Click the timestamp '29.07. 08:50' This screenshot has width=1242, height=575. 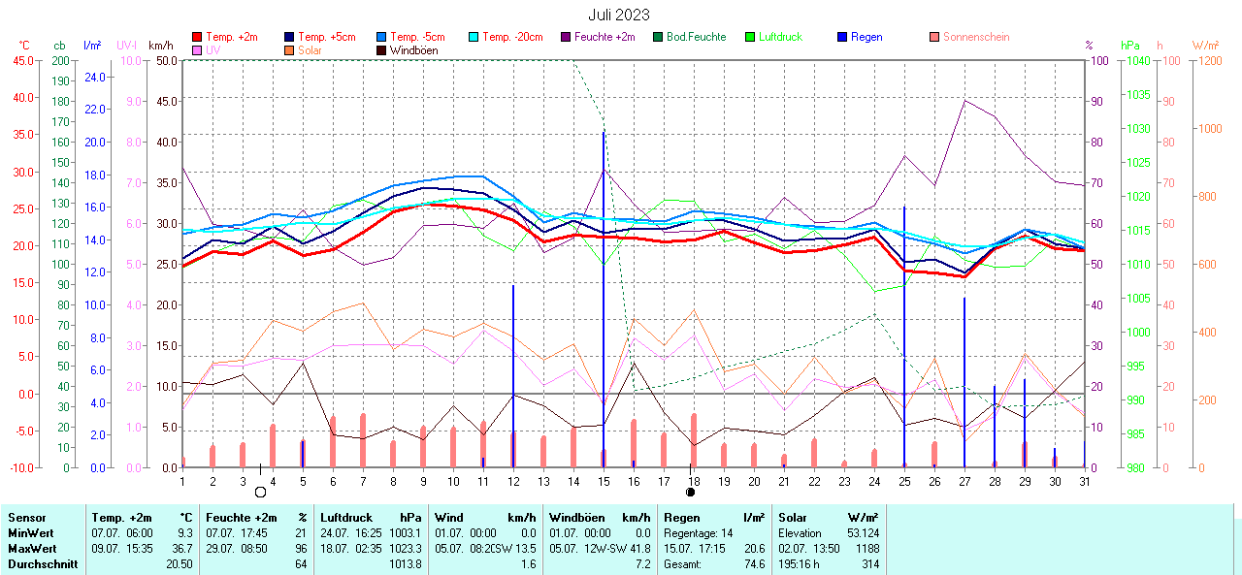pyautogui.click(x=237, y=548)
